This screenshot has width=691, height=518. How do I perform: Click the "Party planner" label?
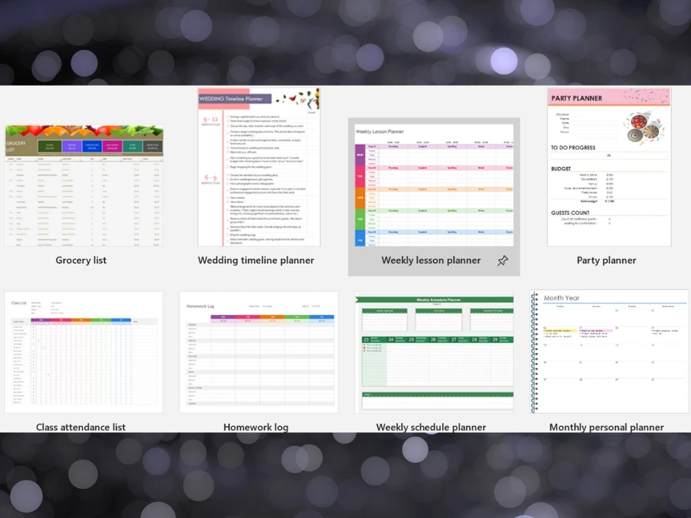tap(607, 260)
